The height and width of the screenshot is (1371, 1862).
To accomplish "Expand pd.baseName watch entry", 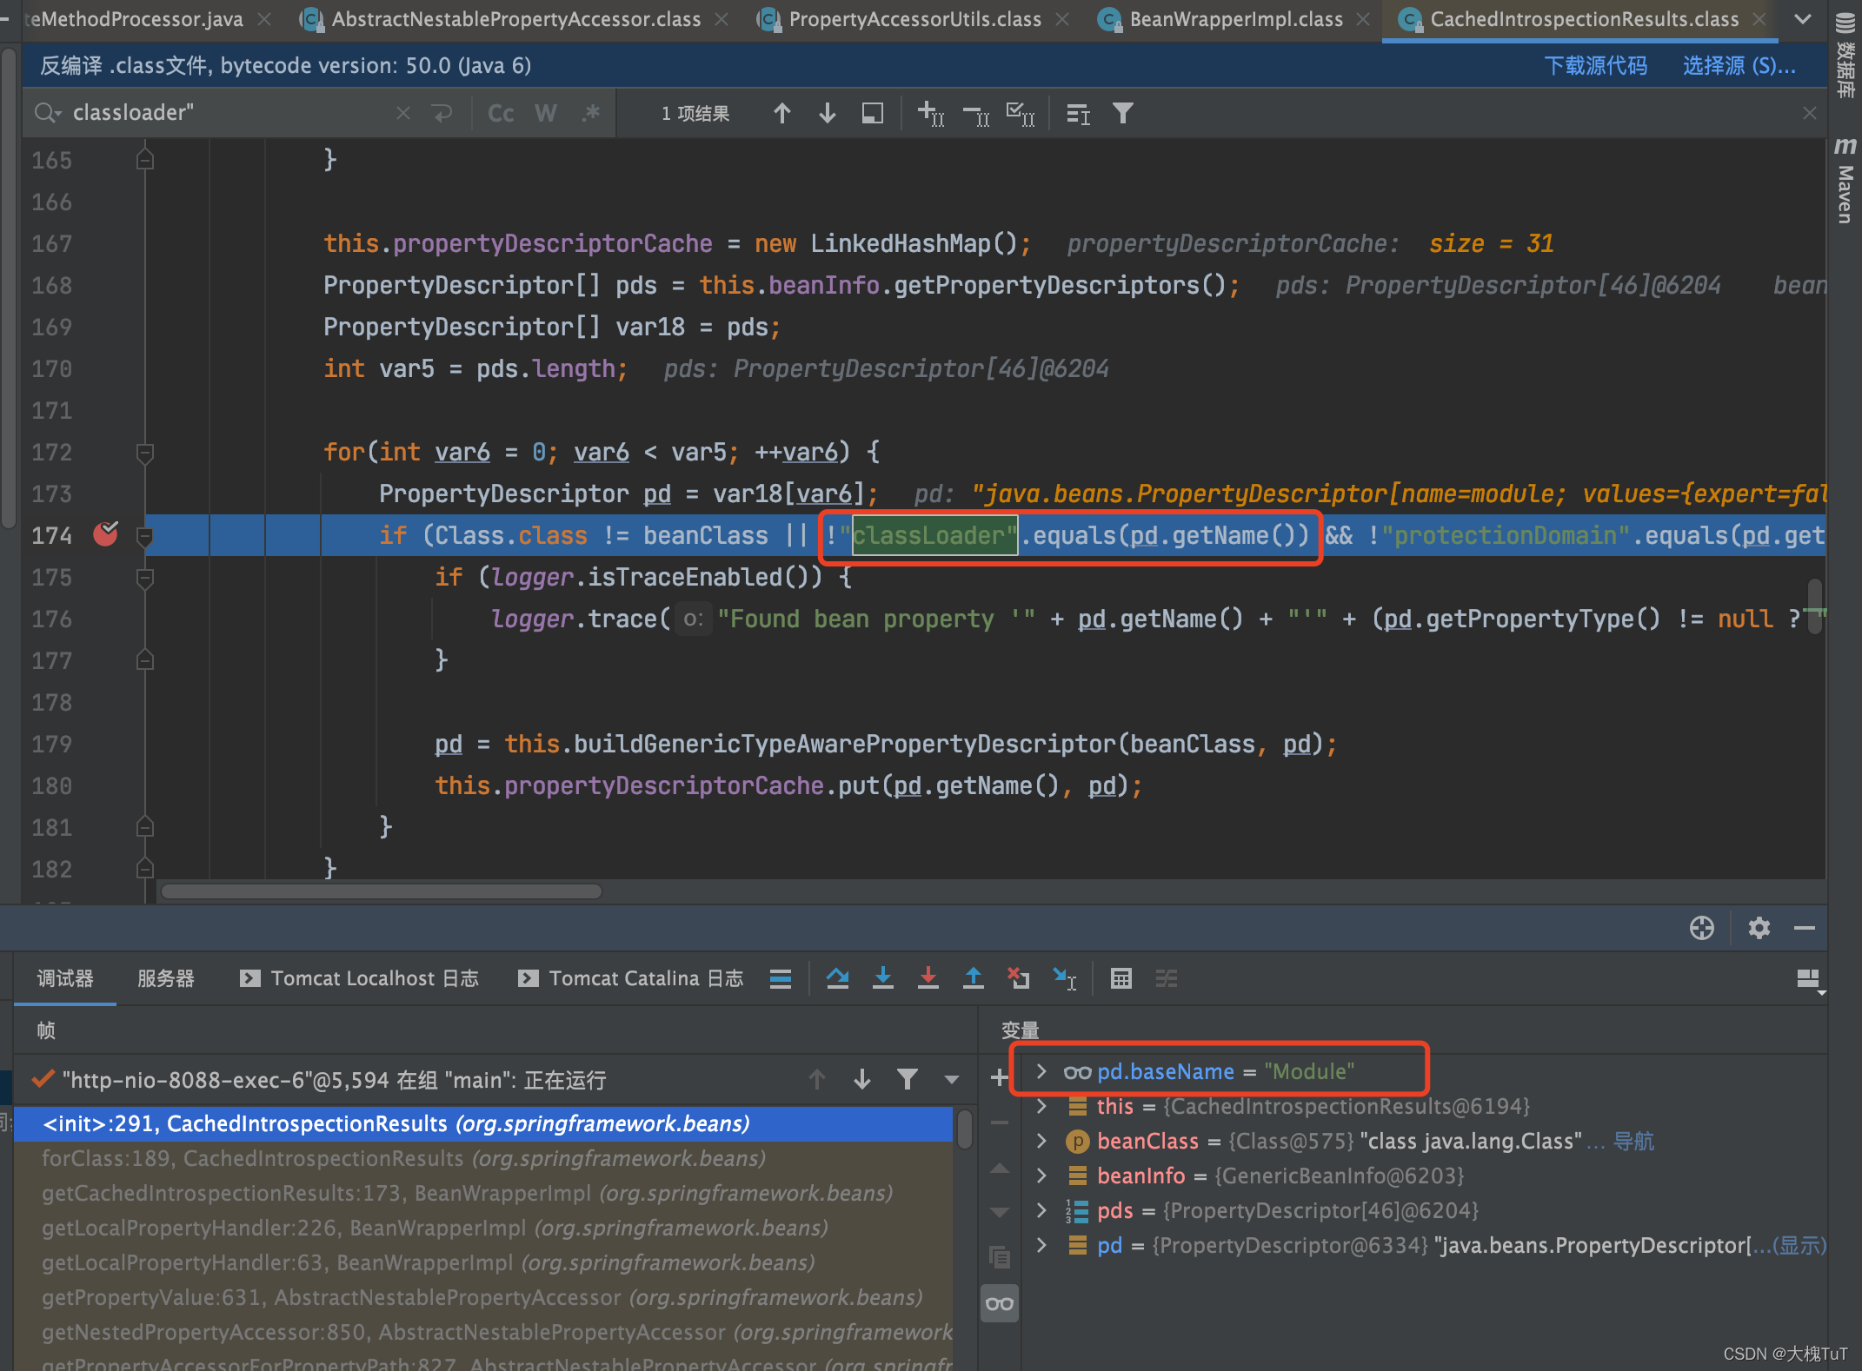I will pos(1041,1071).
